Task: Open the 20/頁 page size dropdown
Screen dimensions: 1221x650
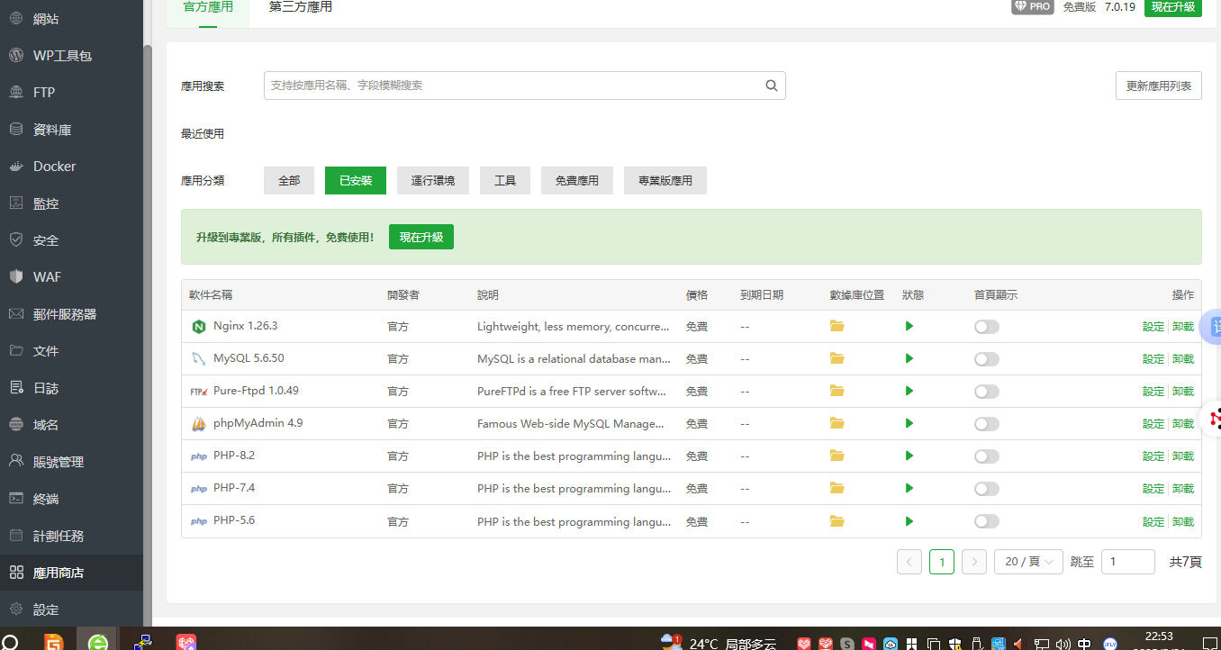Action: tap(1028, 562)
